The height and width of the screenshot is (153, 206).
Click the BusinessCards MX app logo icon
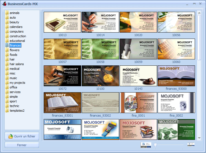[x=4, y=4]
